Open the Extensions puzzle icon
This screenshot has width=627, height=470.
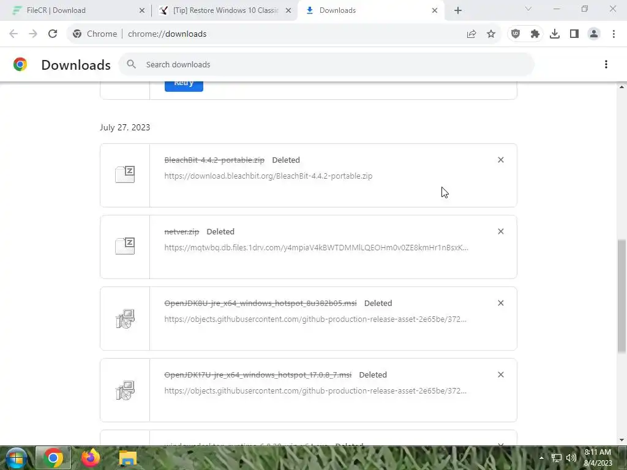coord(535,34)
